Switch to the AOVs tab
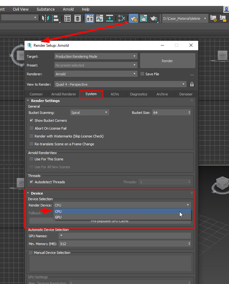 115,94
